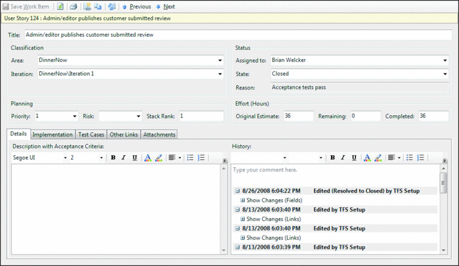Apply bulleted list in Description editor

click(190, 158)
